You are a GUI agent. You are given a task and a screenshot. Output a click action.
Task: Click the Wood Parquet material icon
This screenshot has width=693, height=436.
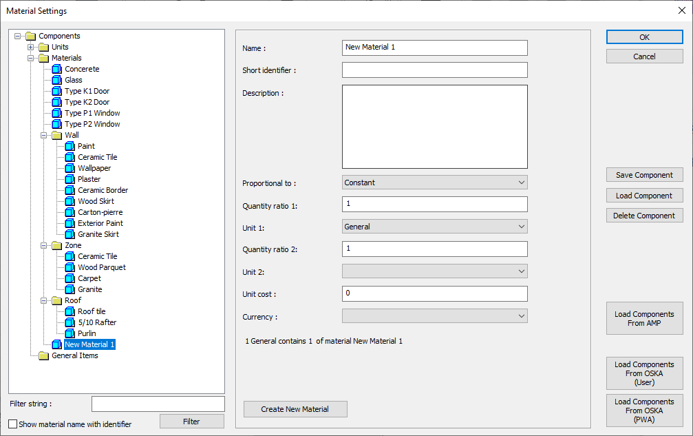tap(70, 267)
